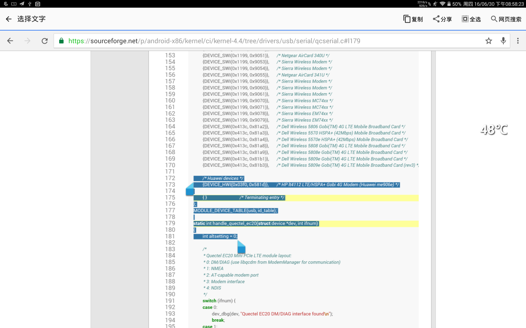Viewport: 526px width, 328px height.
Task: Go back with the browser back arrow
Action: coord(10,41)
